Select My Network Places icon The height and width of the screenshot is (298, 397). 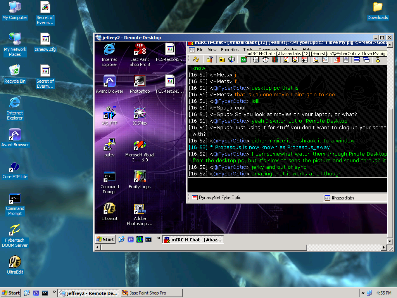point(15,45)
